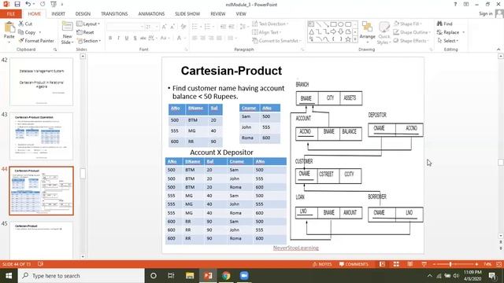The image size is (504, 283).
Task: Click Convert to SmartArt button
Action: [276, 41]
